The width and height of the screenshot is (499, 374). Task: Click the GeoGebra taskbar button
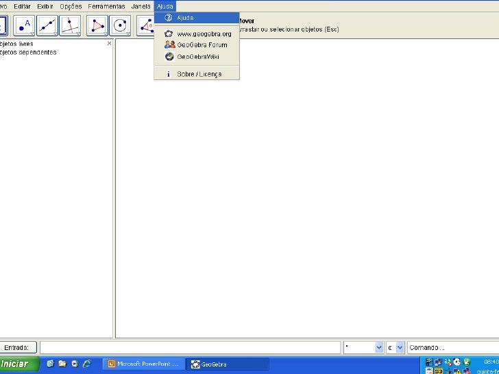(228, 364)
